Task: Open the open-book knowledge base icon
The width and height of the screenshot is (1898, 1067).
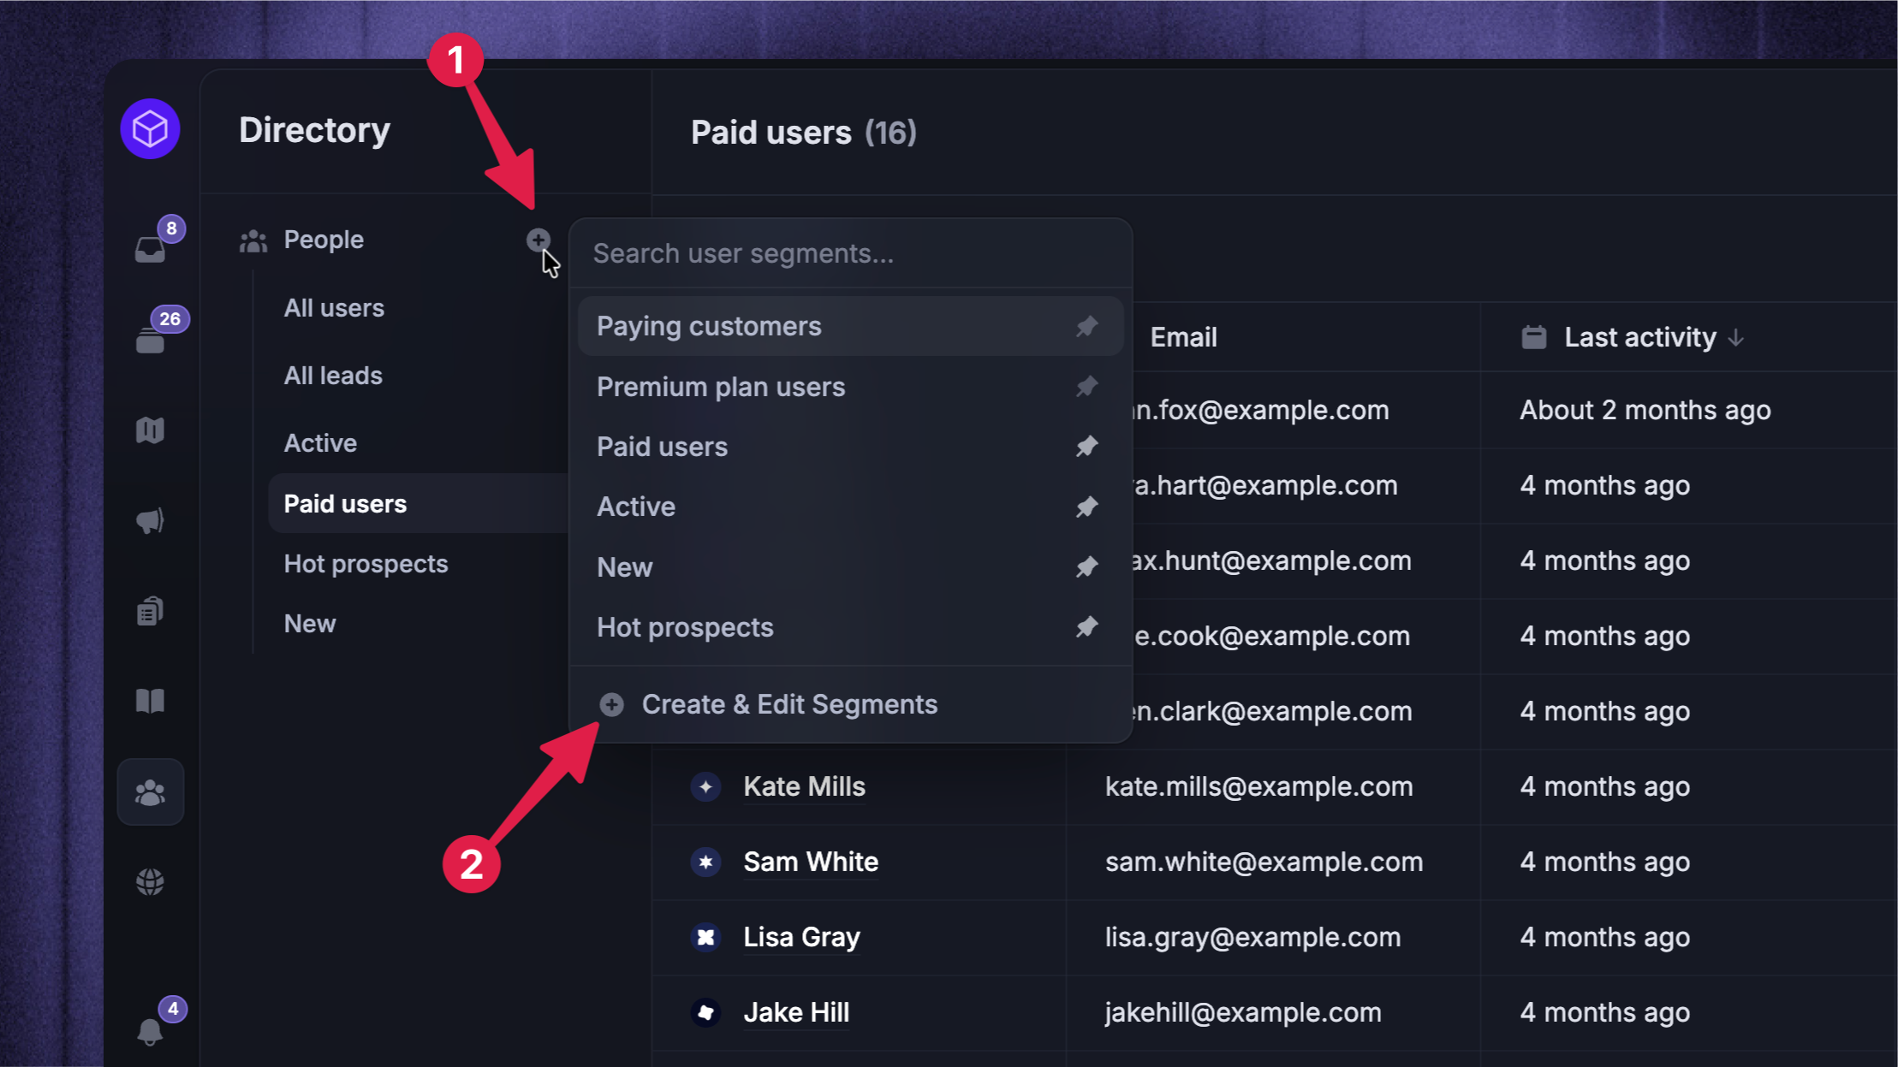Action: click(151, 702)
